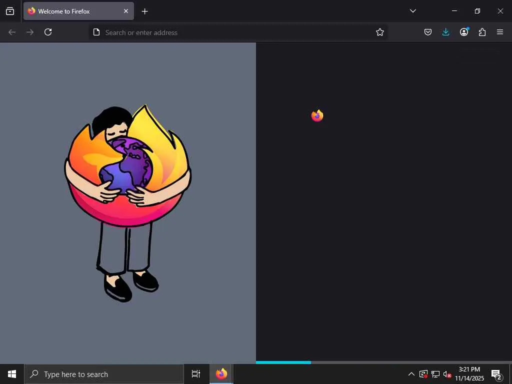Click the Firefox hugging globe illustration
Screen dimensions: 512x384
click(x=127, y=203)
